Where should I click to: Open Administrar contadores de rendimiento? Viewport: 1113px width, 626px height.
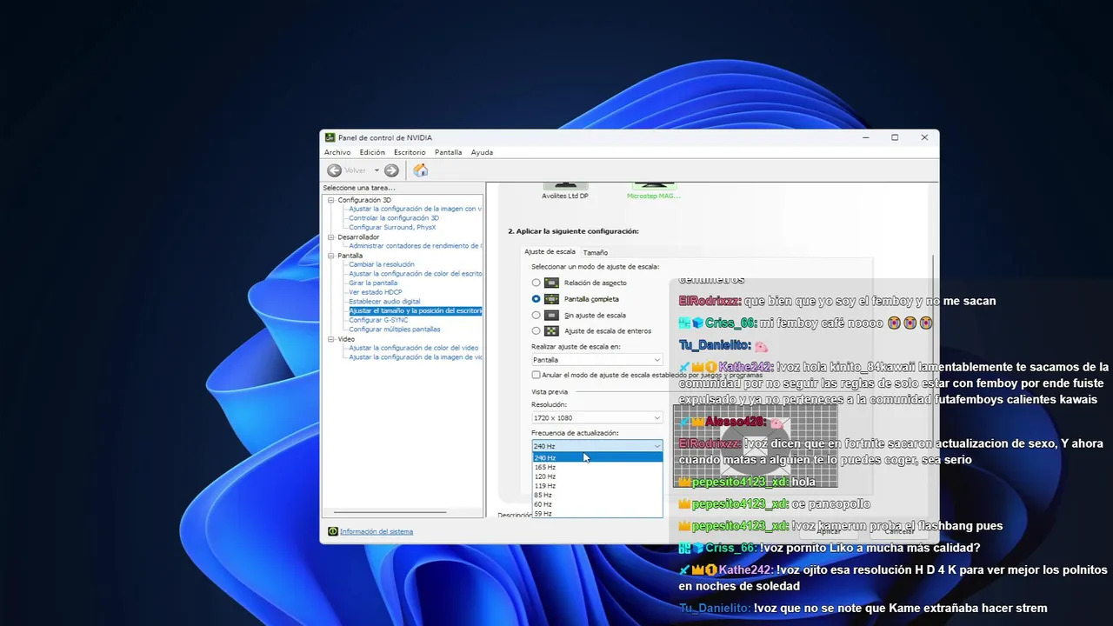416,246
